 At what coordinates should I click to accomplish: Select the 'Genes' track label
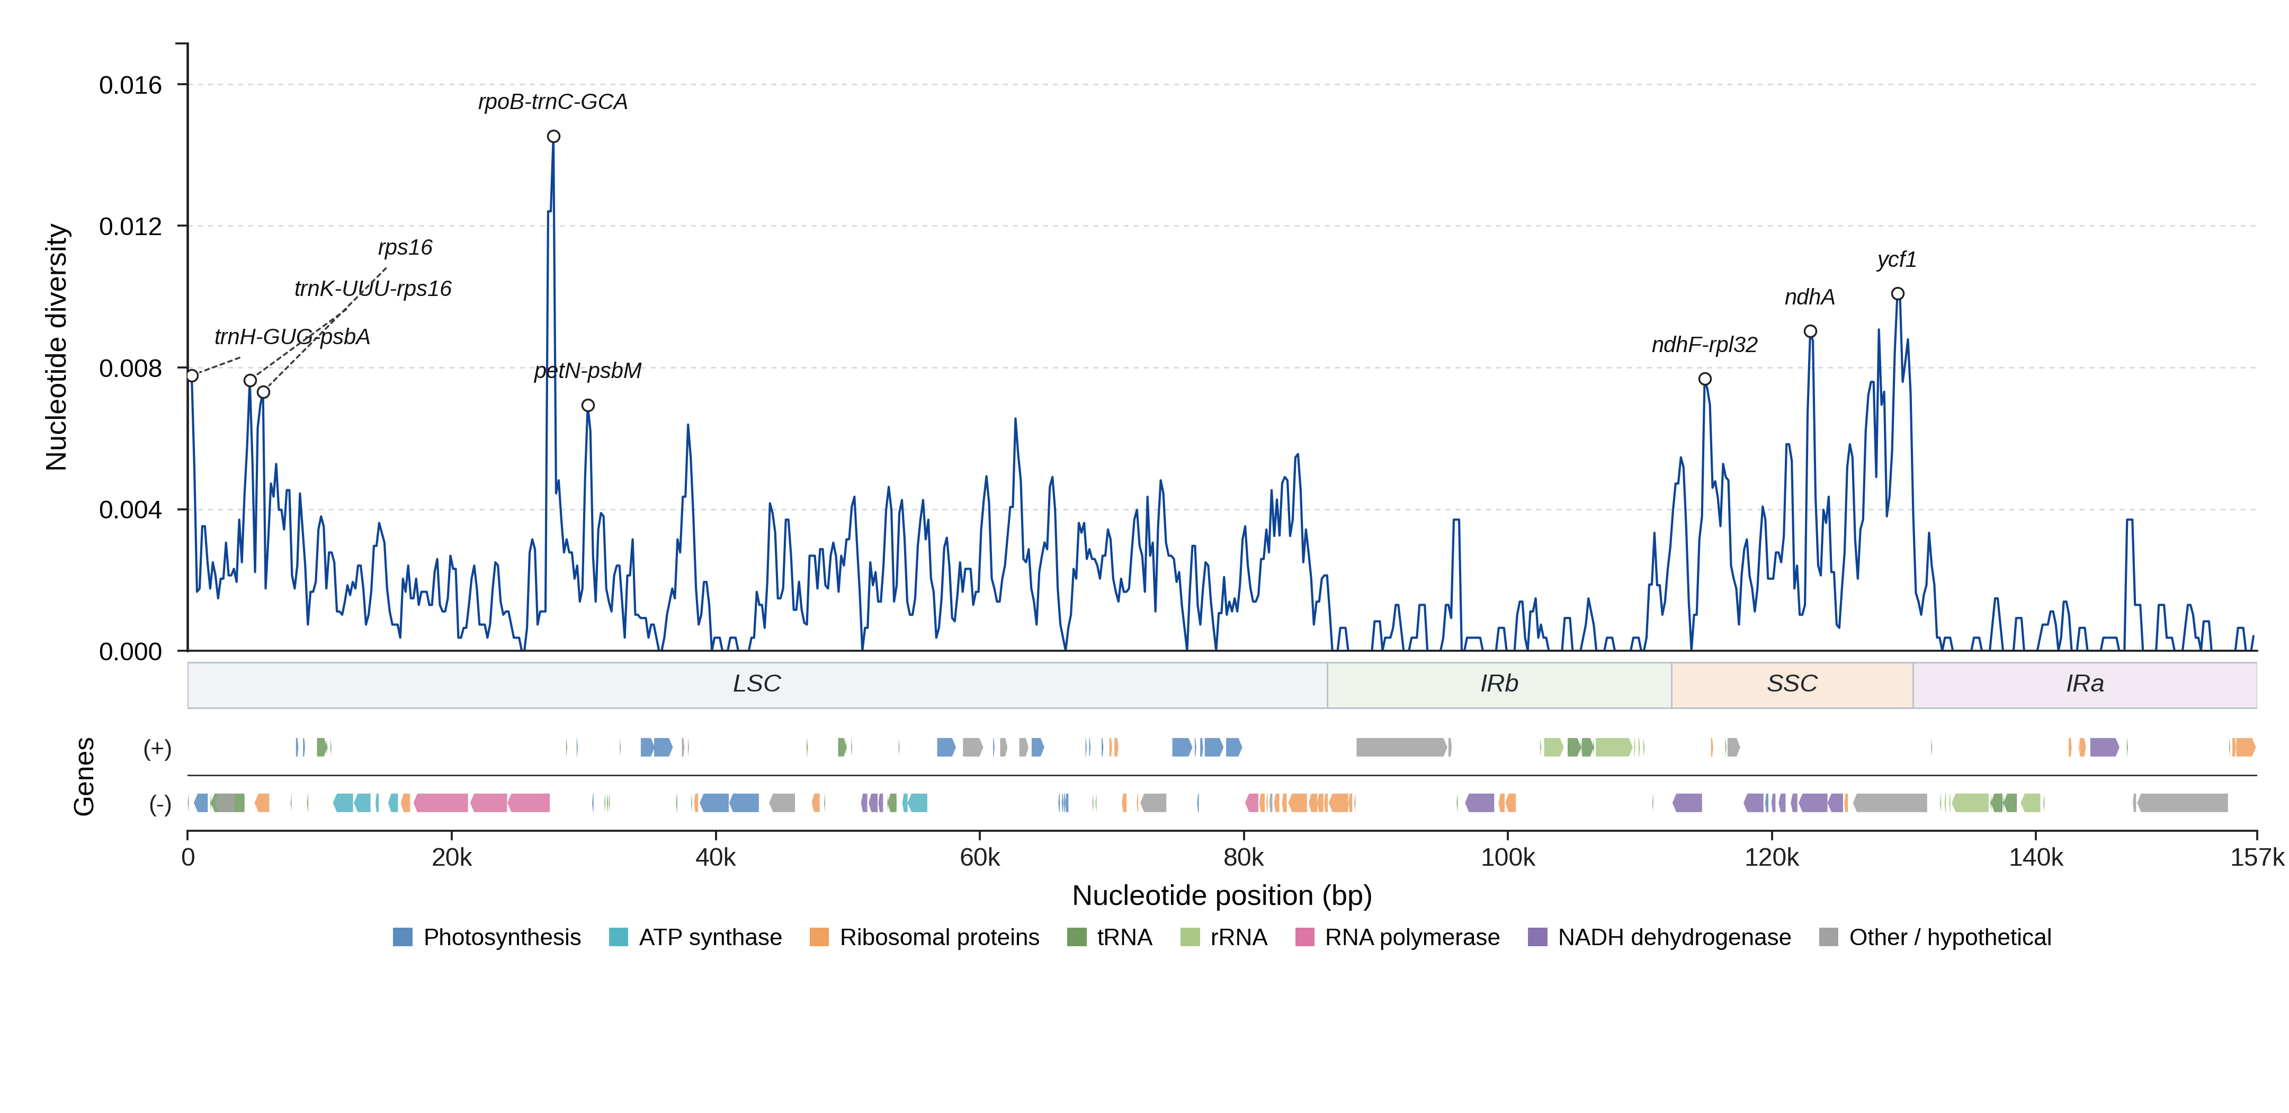point(84,776)
